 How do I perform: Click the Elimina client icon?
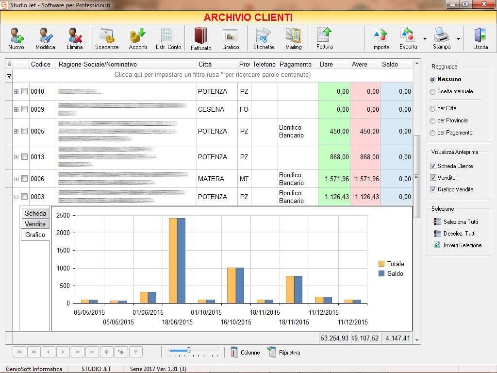point(75,35)
